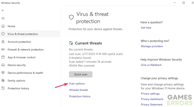
Task: Open Manage providers link
Action: point(152,46)
